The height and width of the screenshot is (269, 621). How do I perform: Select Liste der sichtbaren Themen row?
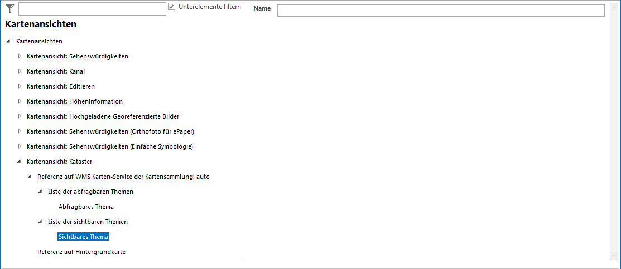pyautogui.click(x=88, y=222)
